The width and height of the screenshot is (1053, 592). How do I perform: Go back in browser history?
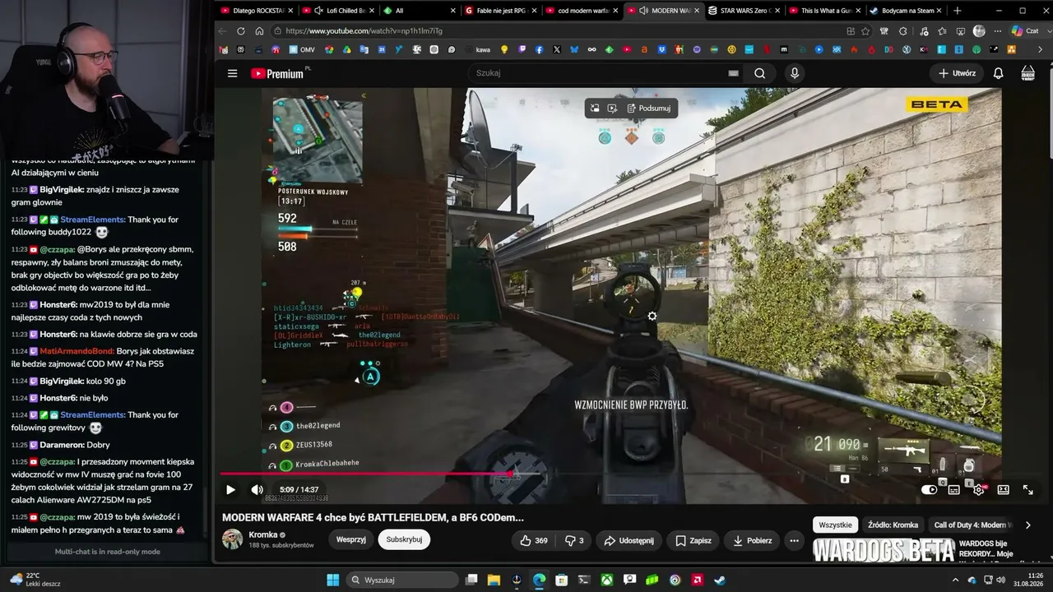click(222, 31)
